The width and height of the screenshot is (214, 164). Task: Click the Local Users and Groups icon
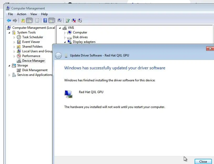(19, 51)
